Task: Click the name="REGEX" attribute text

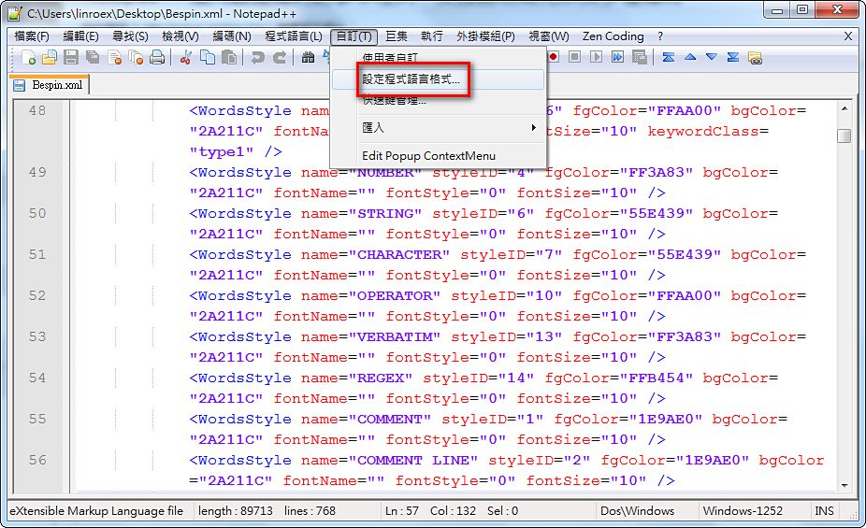Action: (357, 378)
